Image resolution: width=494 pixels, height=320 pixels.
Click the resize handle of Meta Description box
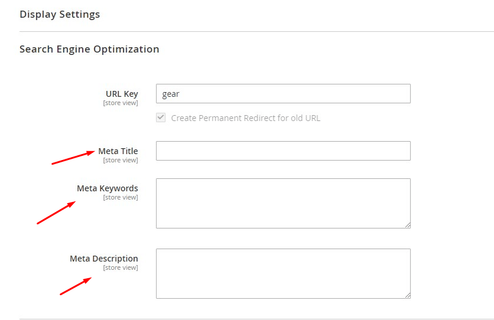click(x=408, y=295)
